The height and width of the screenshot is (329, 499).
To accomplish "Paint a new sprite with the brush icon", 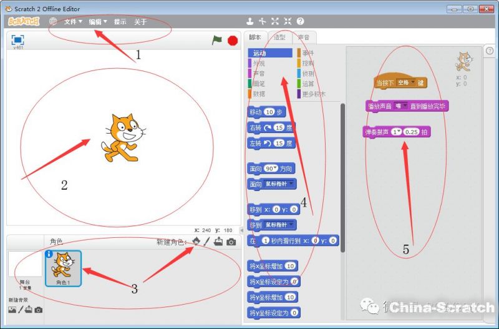I will coord(206,242).
